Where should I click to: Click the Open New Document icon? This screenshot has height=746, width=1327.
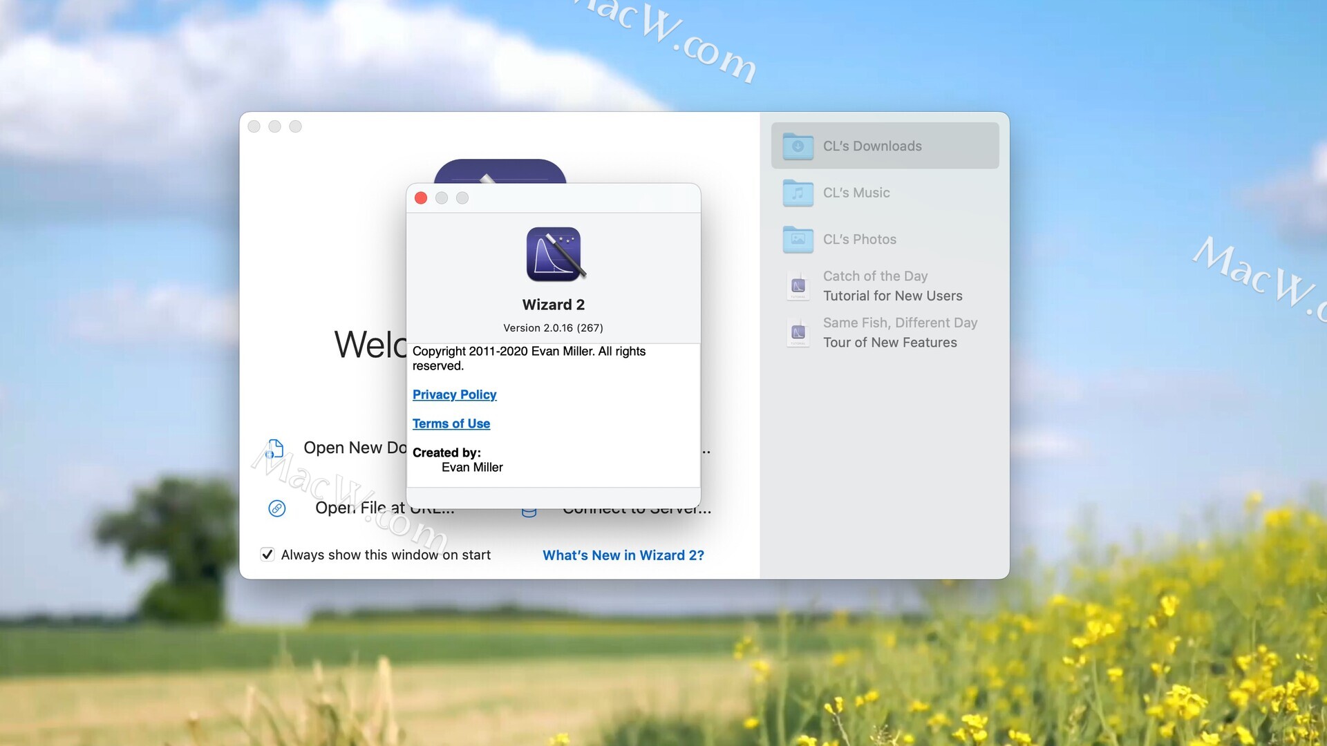click(x=275, y=448)
